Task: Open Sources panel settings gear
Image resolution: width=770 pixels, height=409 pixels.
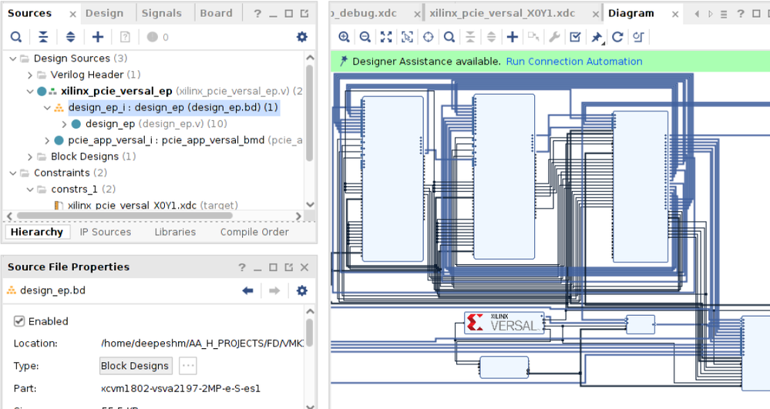Action: click(301, 37)
